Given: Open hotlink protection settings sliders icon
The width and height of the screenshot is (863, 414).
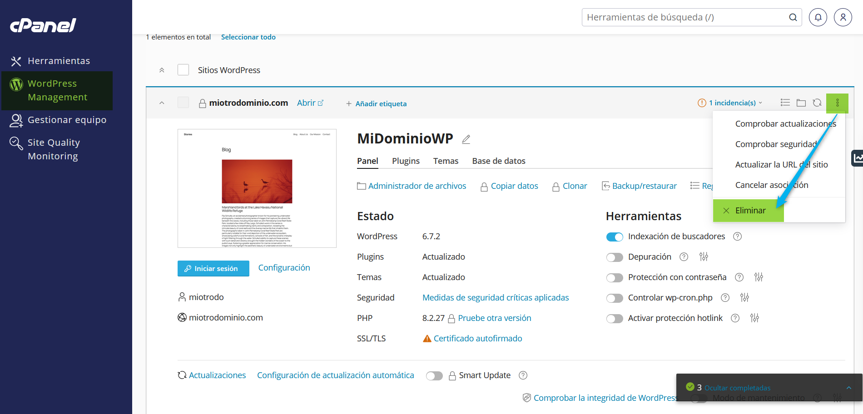Looking at the screenshot, I should point(754,318).
